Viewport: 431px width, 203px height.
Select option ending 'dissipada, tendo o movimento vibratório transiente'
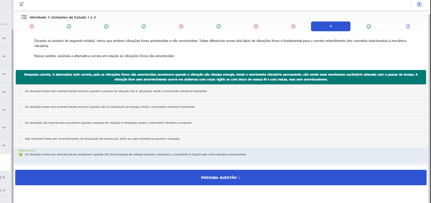coord(21,91)
